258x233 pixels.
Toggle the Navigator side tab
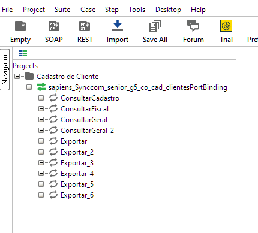click(x=5, y=69)
